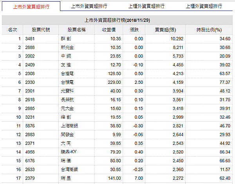Click the 收盤價 column header

click(109, 30)
